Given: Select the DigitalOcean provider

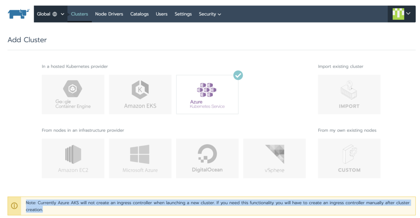Looking at the screenshot, I should coord(207,158).
